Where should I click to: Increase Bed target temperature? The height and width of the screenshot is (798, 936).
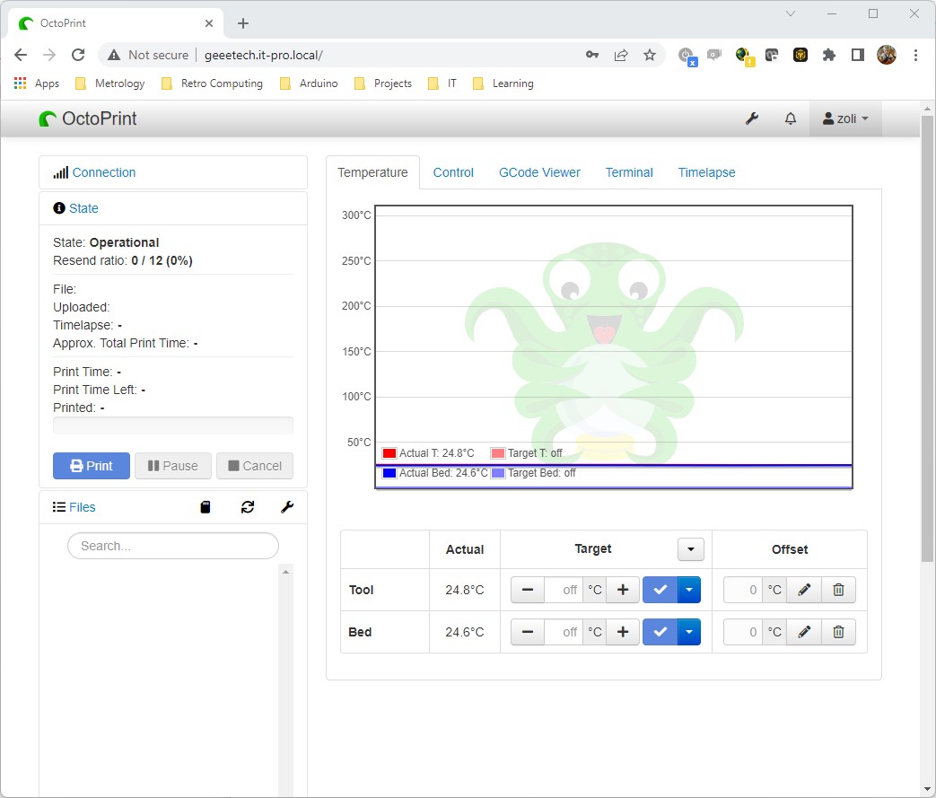point(623,632)
